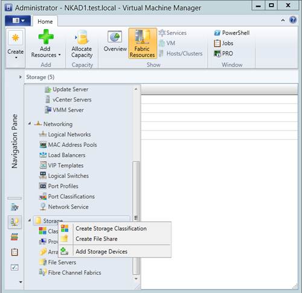Switch to Settings workspace icon
Viewport: 302px width, 293px height.
(14, 267)
